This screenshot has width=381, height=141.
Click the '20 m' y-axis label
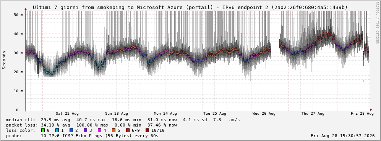click(18, 72)
